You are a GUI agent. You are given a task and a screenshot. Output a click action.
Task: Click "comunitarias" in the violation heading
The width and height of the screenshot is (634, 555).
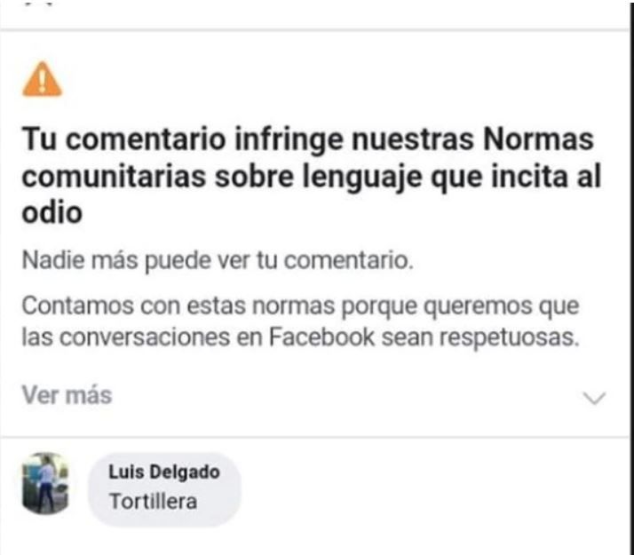click(110, 178)
